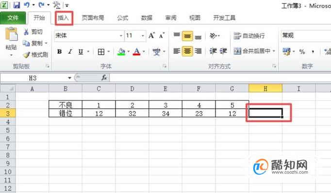Toggle Italic formatting
Image resolution: width=331 pixels, height=193 pixels.
70,51
